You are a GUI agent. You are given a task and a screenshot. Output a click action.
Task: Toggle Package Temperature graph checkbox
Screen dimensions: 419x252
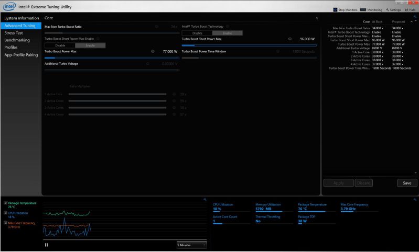click(x=6, y=203)
